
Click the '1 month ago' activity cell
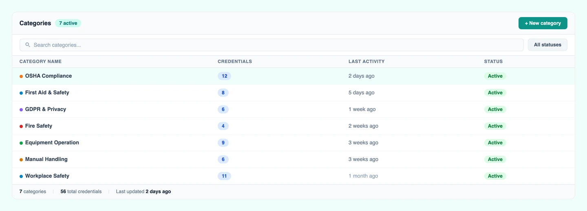pyautogui.click(x=363, y=176)
